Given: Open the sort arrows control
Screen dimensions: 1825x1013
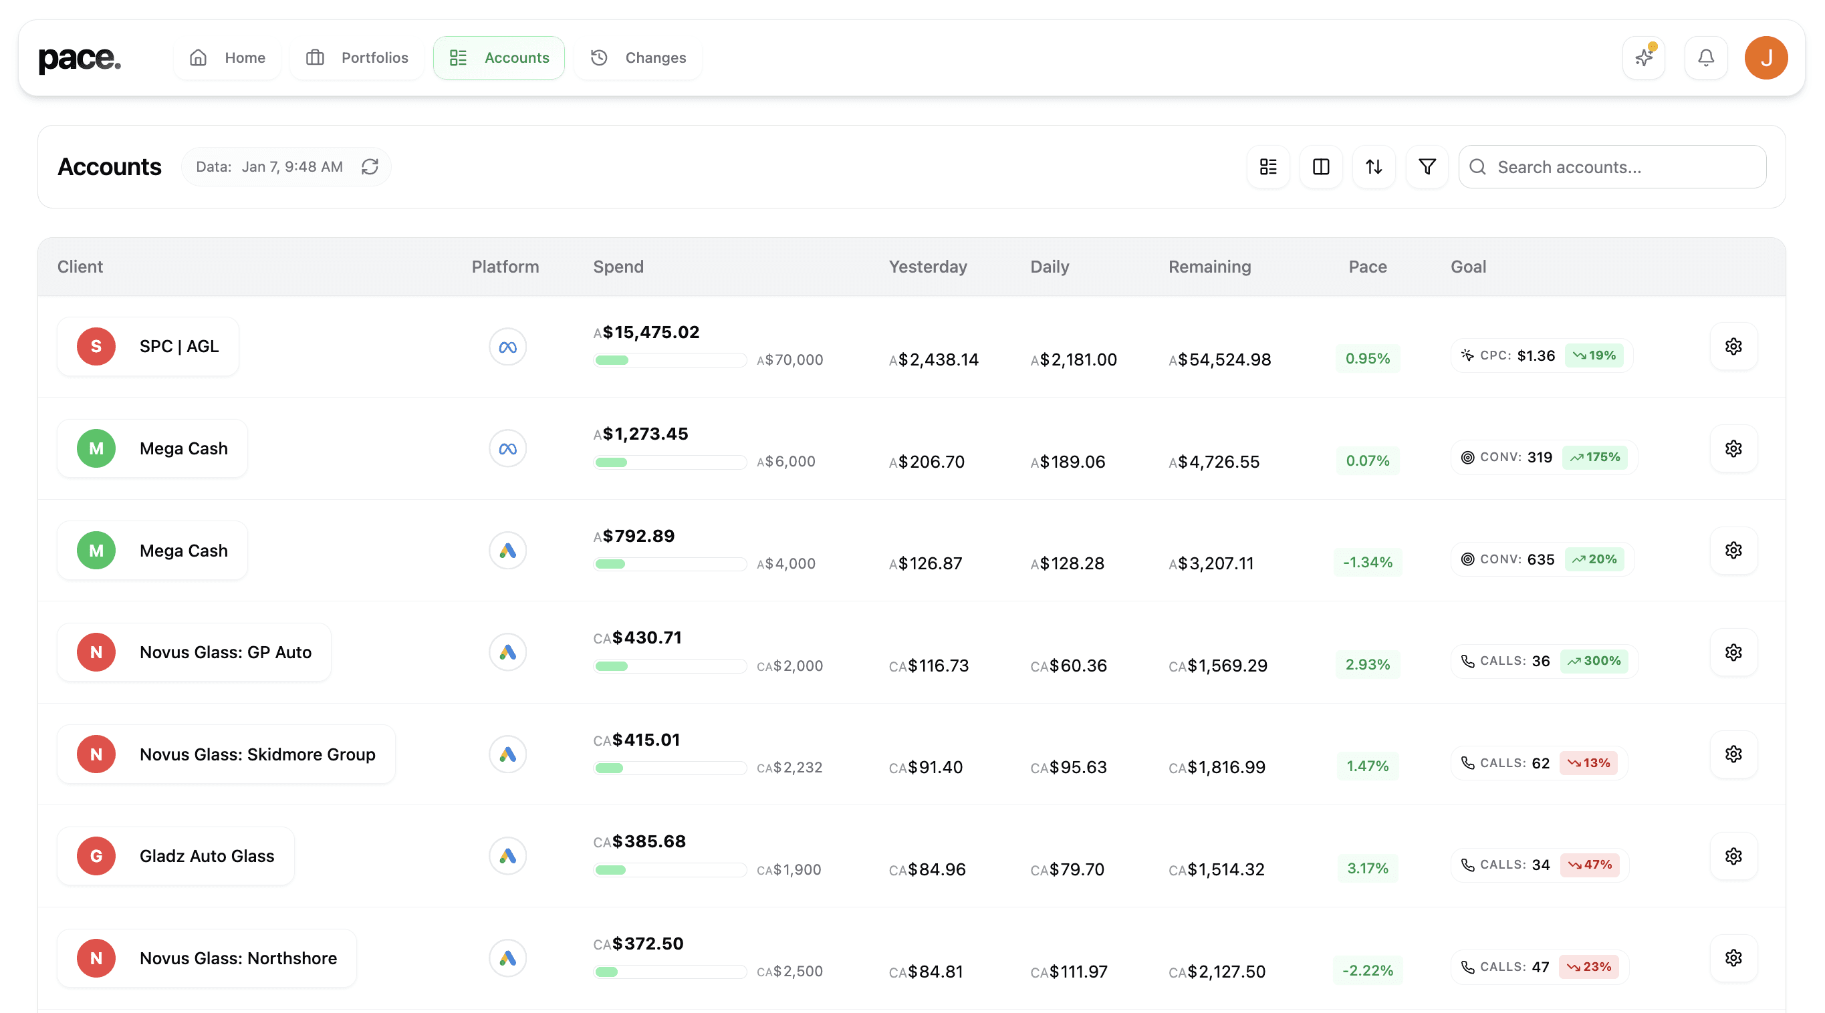Looking at the screenshot, I should tap(1374, 166).
